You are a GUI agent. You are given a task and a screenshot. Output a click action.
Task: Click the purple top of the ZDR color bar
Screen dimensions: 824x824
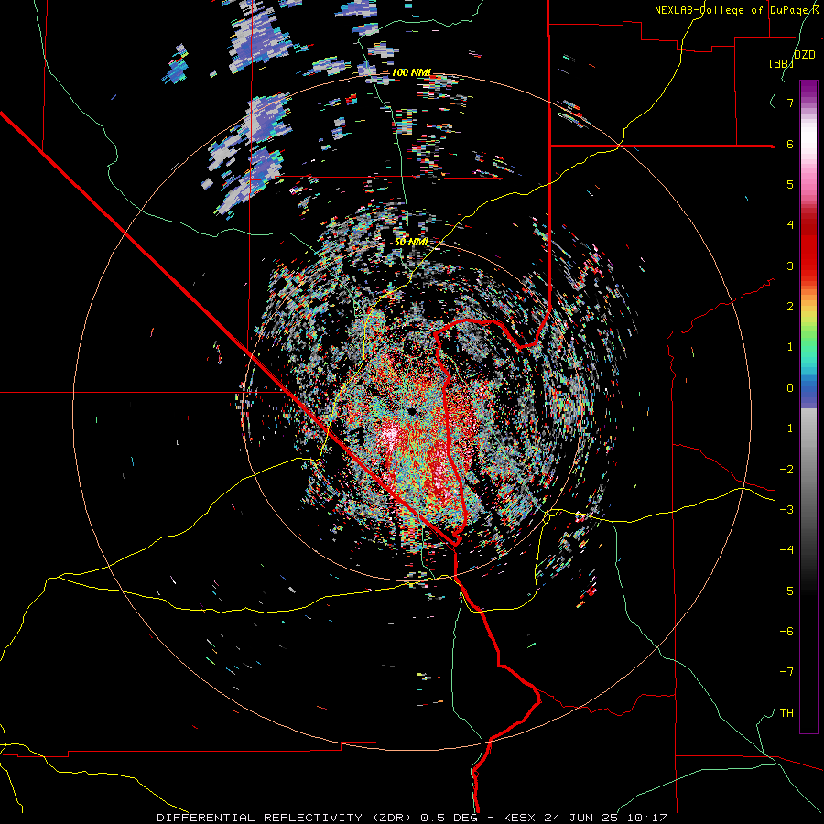tap(808, 90)
